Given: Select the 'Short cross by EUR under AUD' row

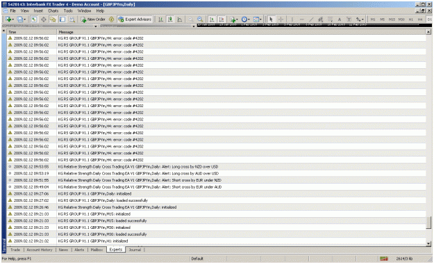Looking at the screenshot, I should click(x=216, y=187).
